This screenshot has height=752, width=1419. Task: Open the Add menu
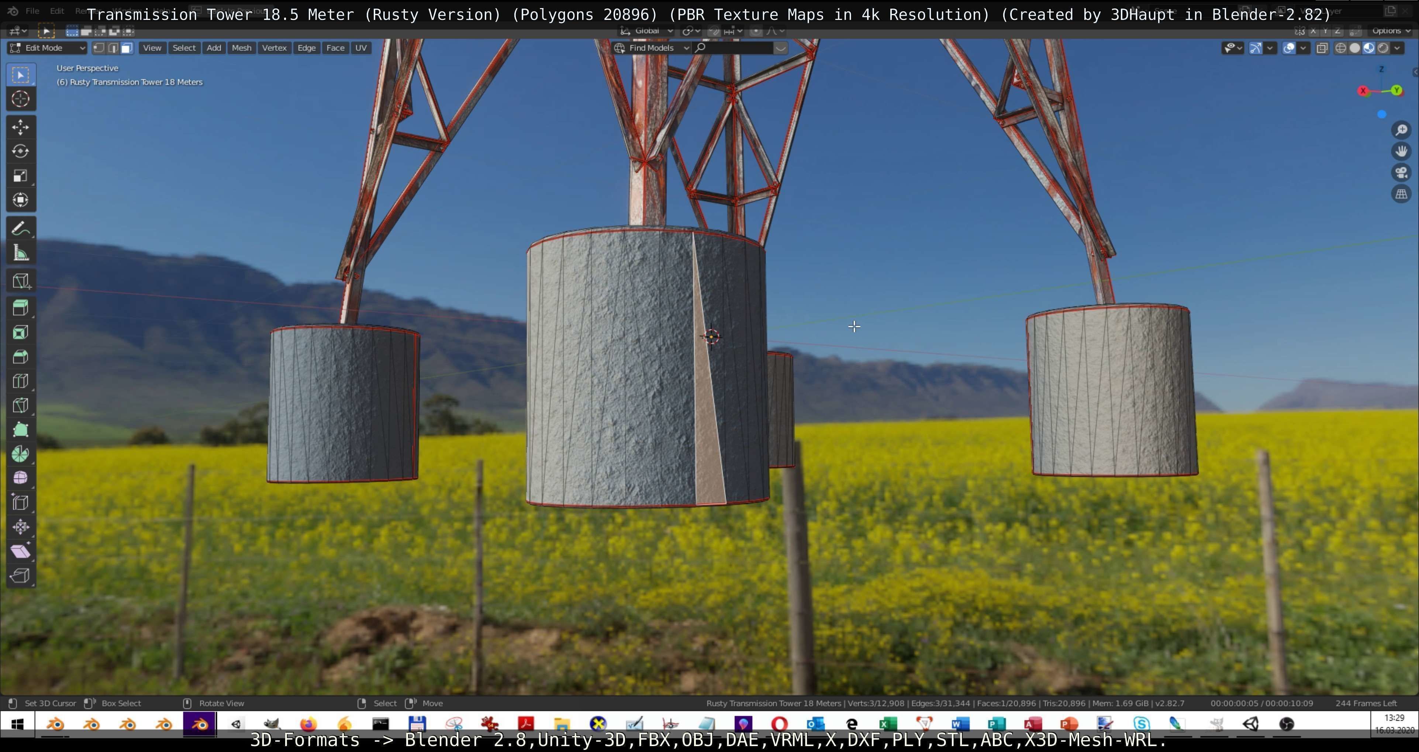click(214, 48)
